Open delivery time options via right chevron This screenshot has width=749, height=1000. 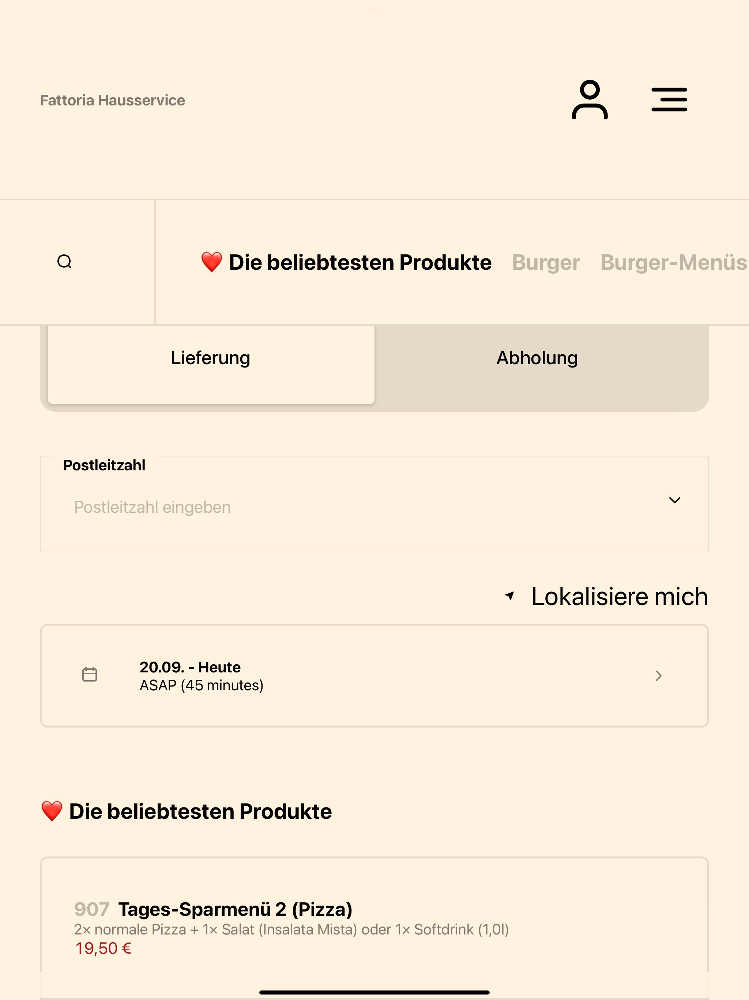tap(659, 676)
